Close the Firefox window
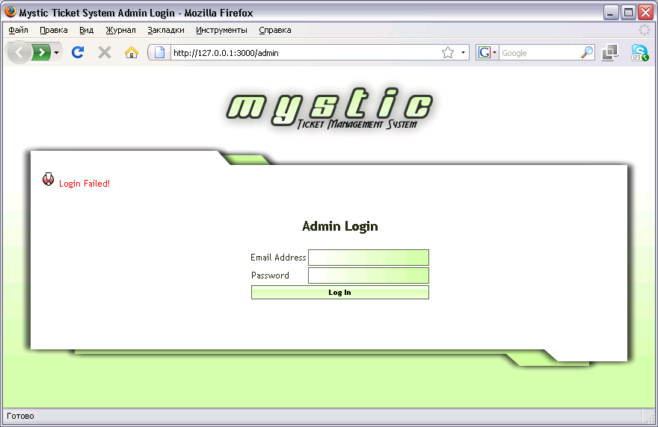The width and height of the screenshot is (658, 427). coord(645,13)
